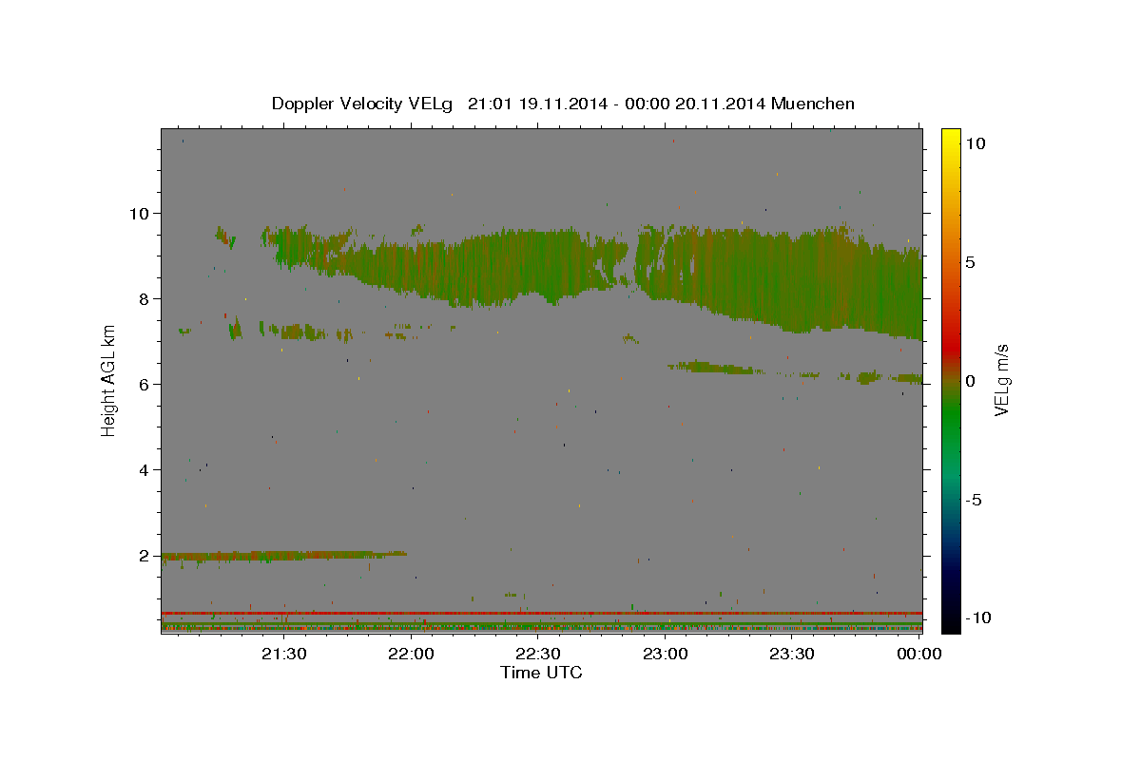Click the height tick label 10
This screenshot has height=760, width=1141.
tap(140, 213)
